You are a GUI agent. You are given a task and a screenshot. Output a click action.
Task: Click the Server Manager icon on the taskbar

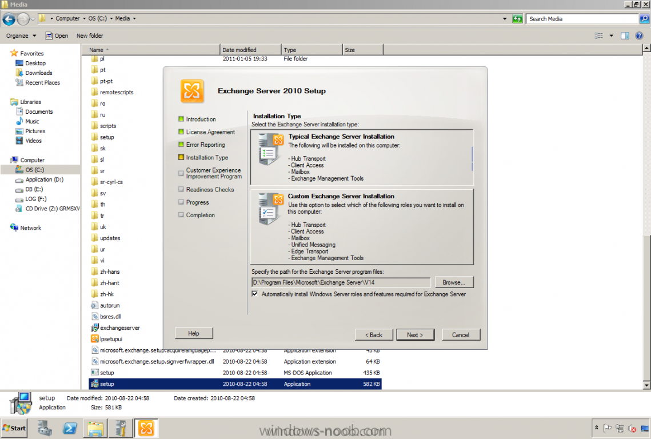coord(45,428)
